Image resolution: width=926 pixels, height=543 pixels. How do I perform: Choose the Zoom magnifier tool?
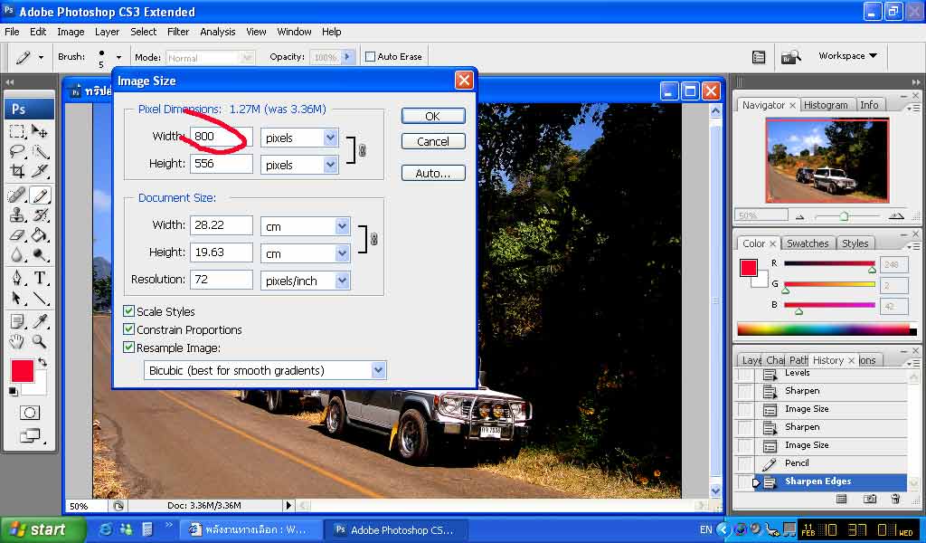tap(41, 341)
